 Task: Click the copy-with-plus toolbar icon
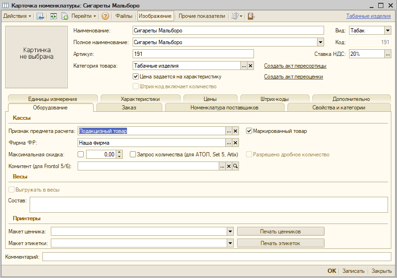(x=64, y=16)
